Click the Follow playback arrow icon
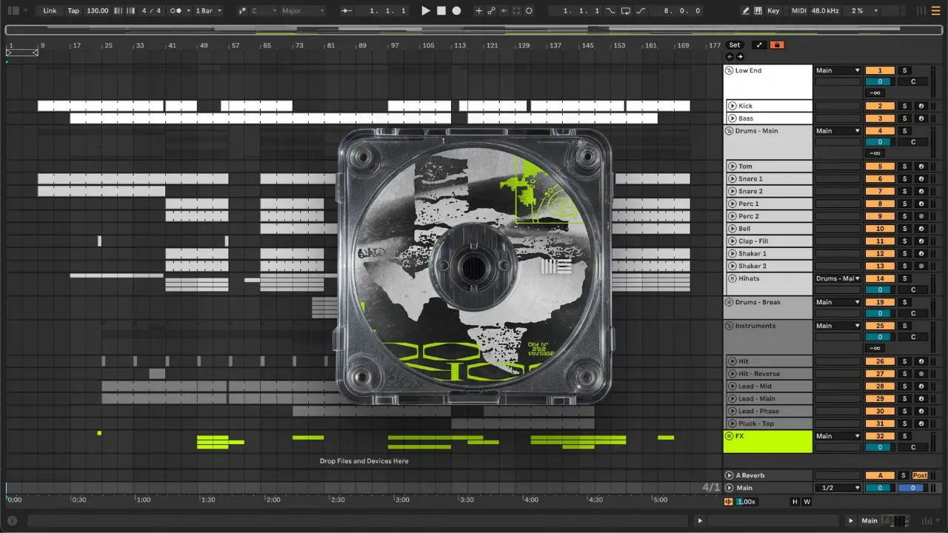Screen dimensions: 948x533 (347, 11)
